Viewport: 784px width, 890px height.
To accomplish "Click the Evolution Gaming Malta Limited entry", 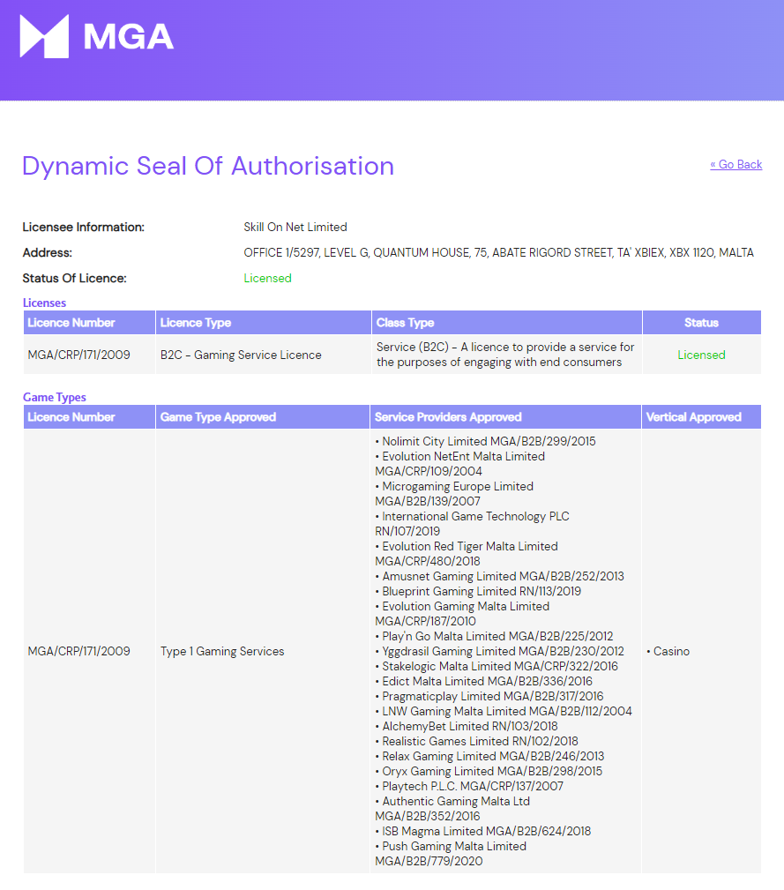I will (x=462, y=614).
